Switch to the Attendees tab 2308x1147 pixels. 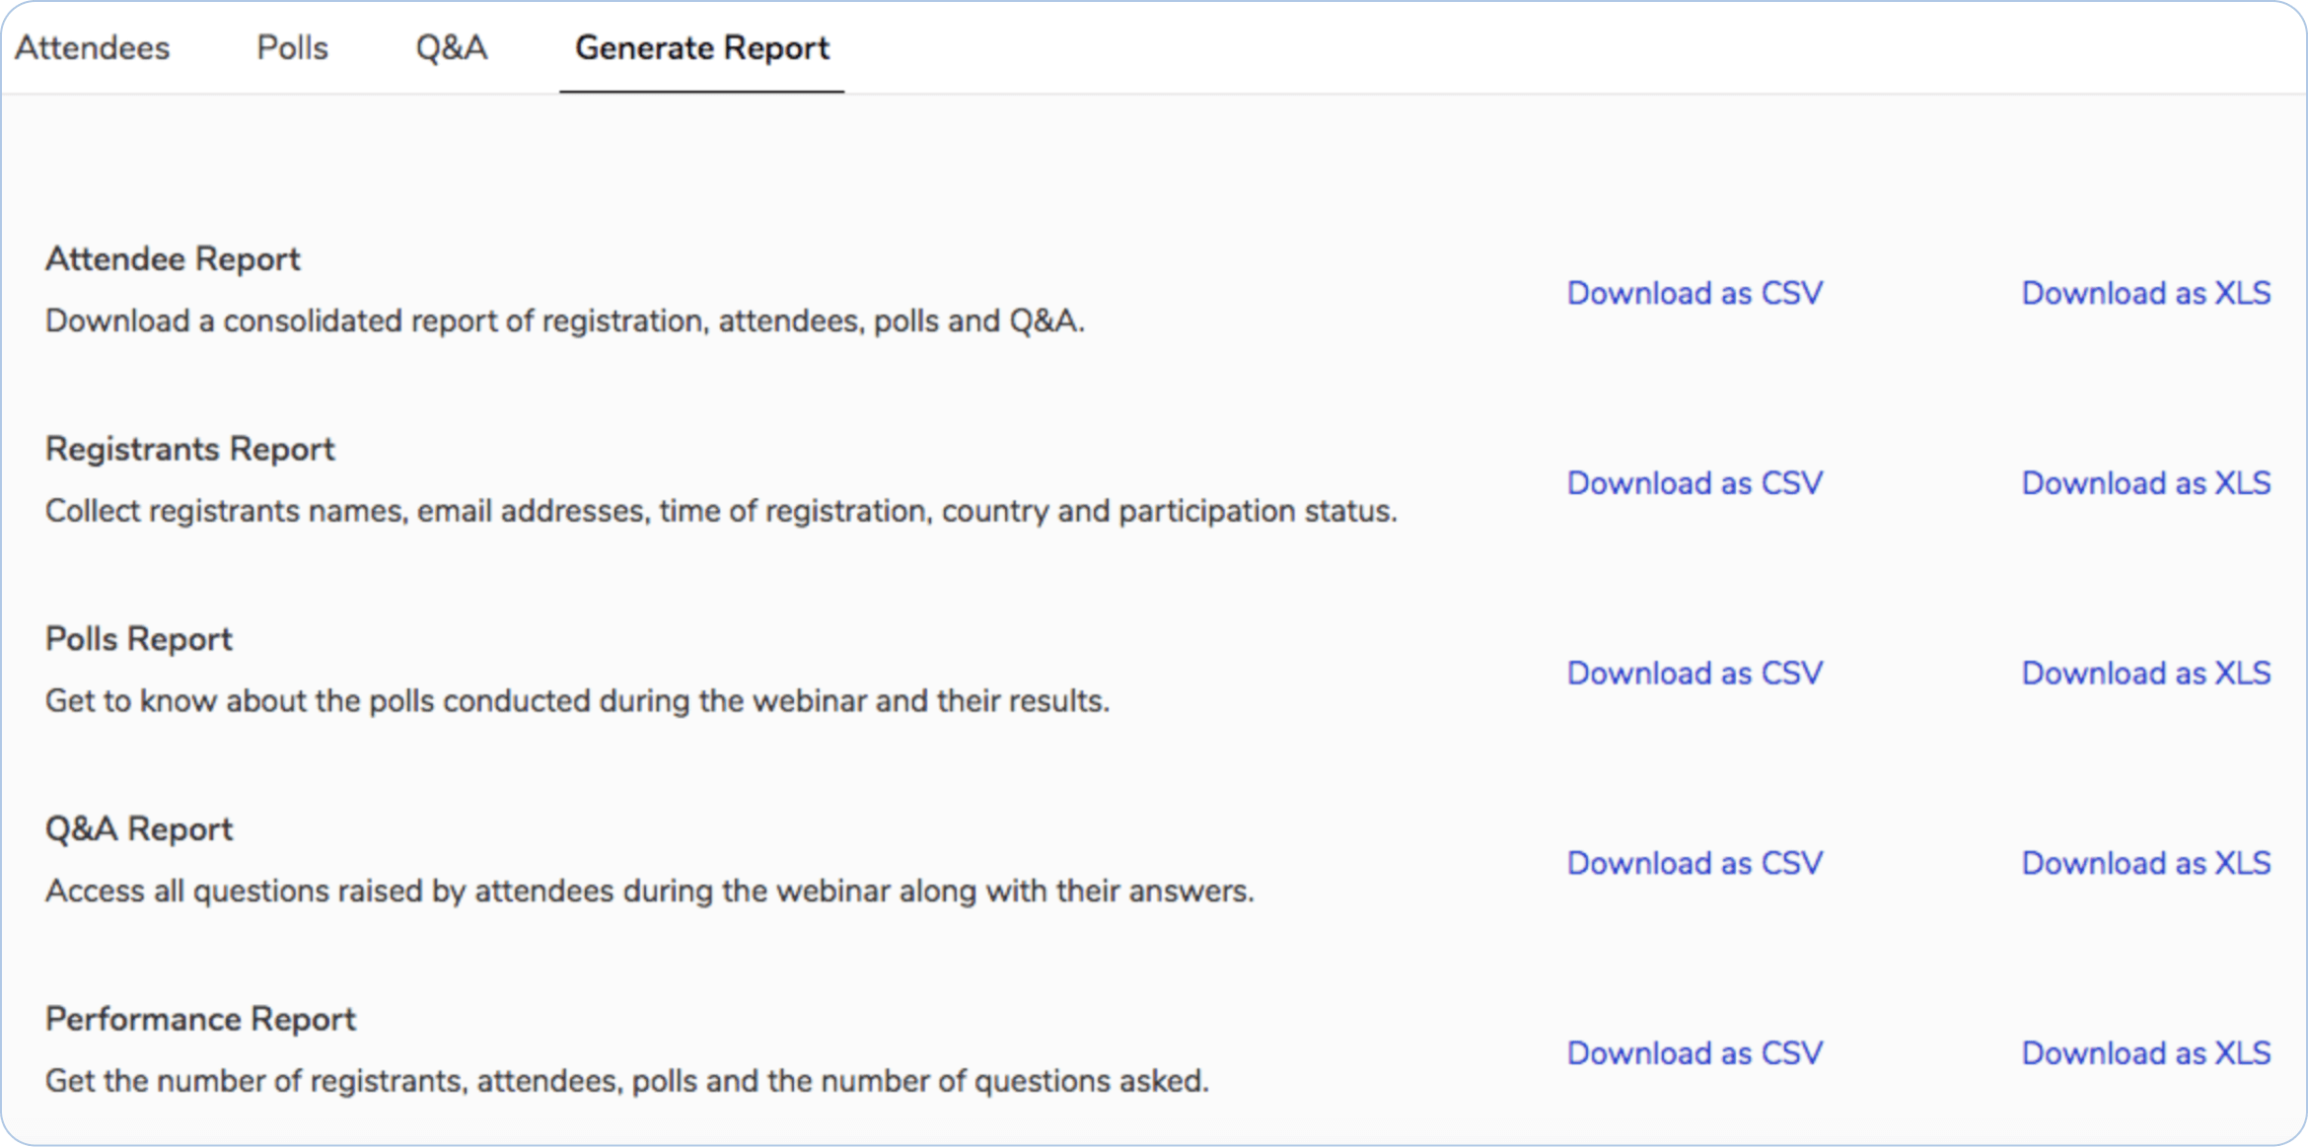[93, 47]
